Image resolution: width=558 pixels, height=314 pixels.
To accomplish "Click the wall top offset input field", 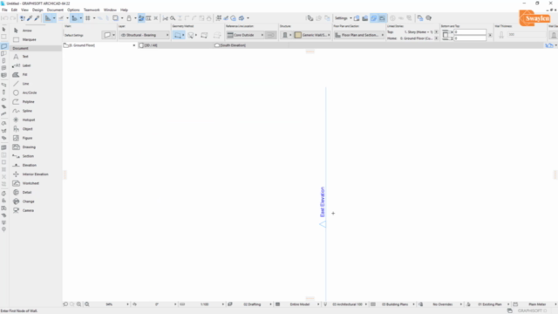I will pos(470,32).
